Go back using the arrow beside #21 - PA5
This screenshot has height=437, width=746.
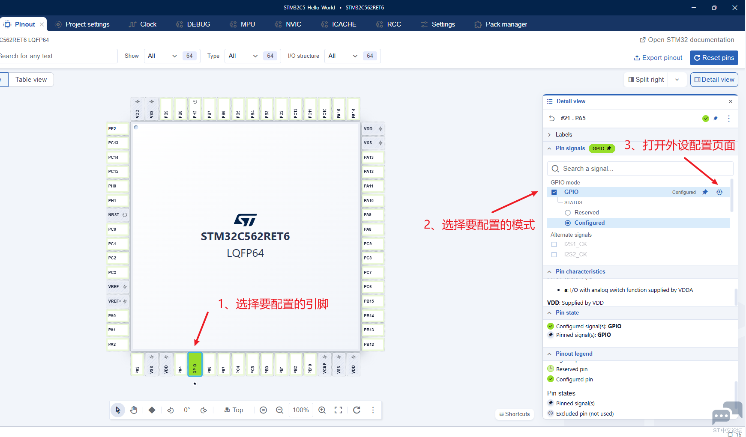point(552,119)
